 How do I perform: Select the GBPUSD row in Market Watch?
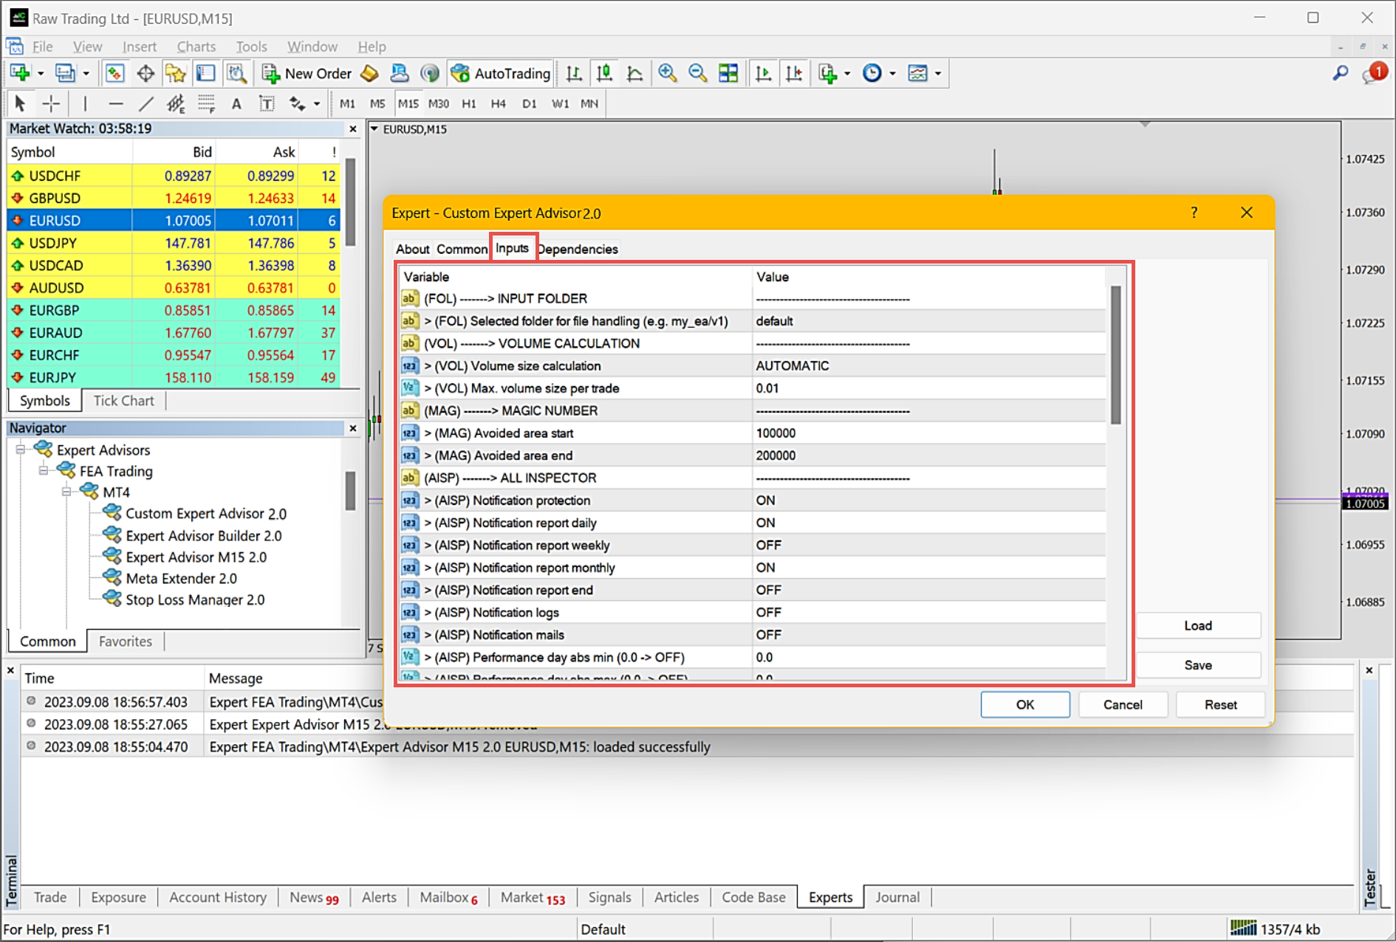174,198
